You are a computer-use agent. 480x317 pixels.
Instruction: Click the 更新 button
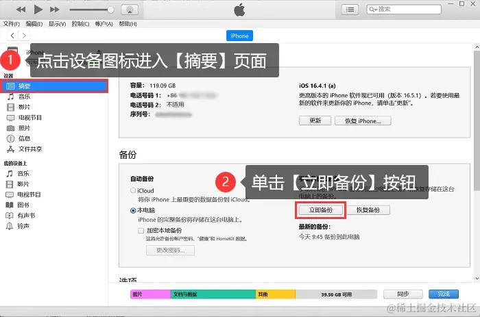315,121
